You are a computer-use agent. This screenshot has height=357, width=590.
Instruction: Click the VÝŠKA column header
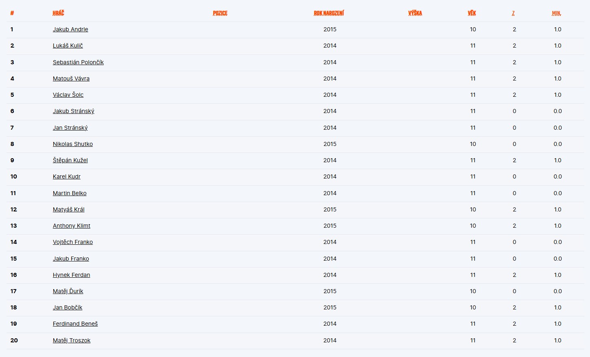pyautogui.click(x=415, y=13)
